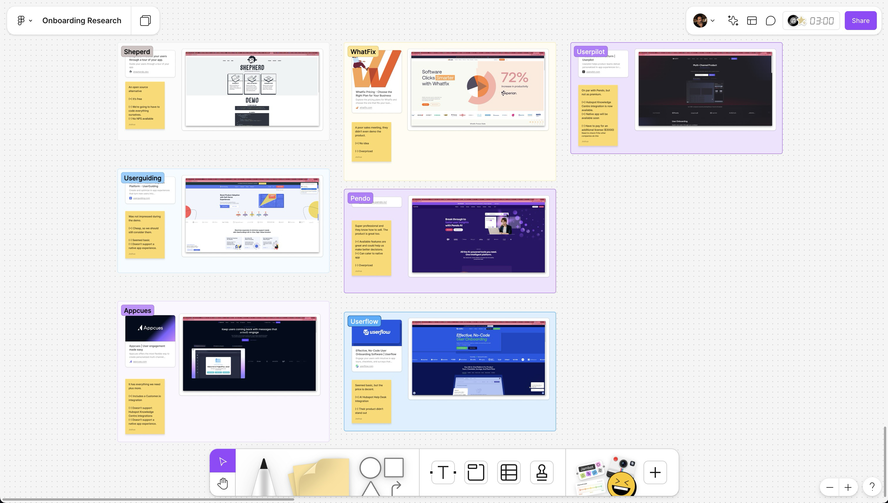Viewport: 888px width, 503px height.
Task: Open the comments bubble icon
Action: tap(770, 20)
